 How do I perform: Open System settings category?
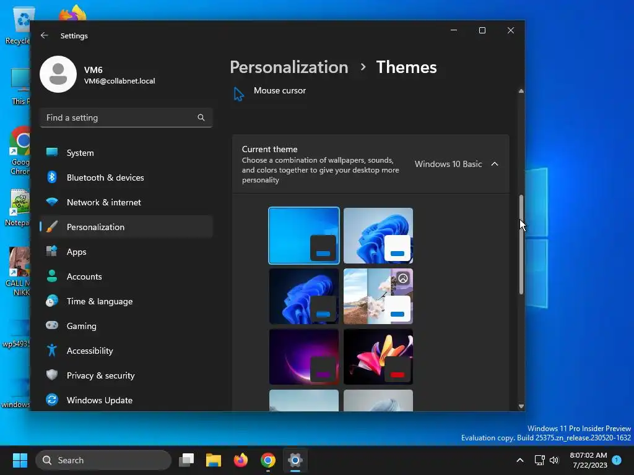[x=126, y=153]
